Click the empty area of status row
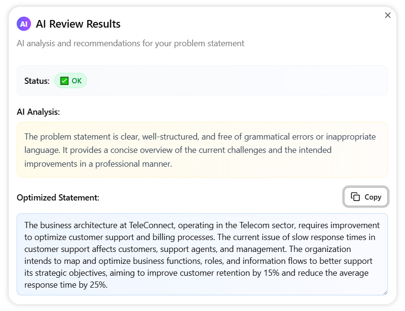 coord(239,81)
